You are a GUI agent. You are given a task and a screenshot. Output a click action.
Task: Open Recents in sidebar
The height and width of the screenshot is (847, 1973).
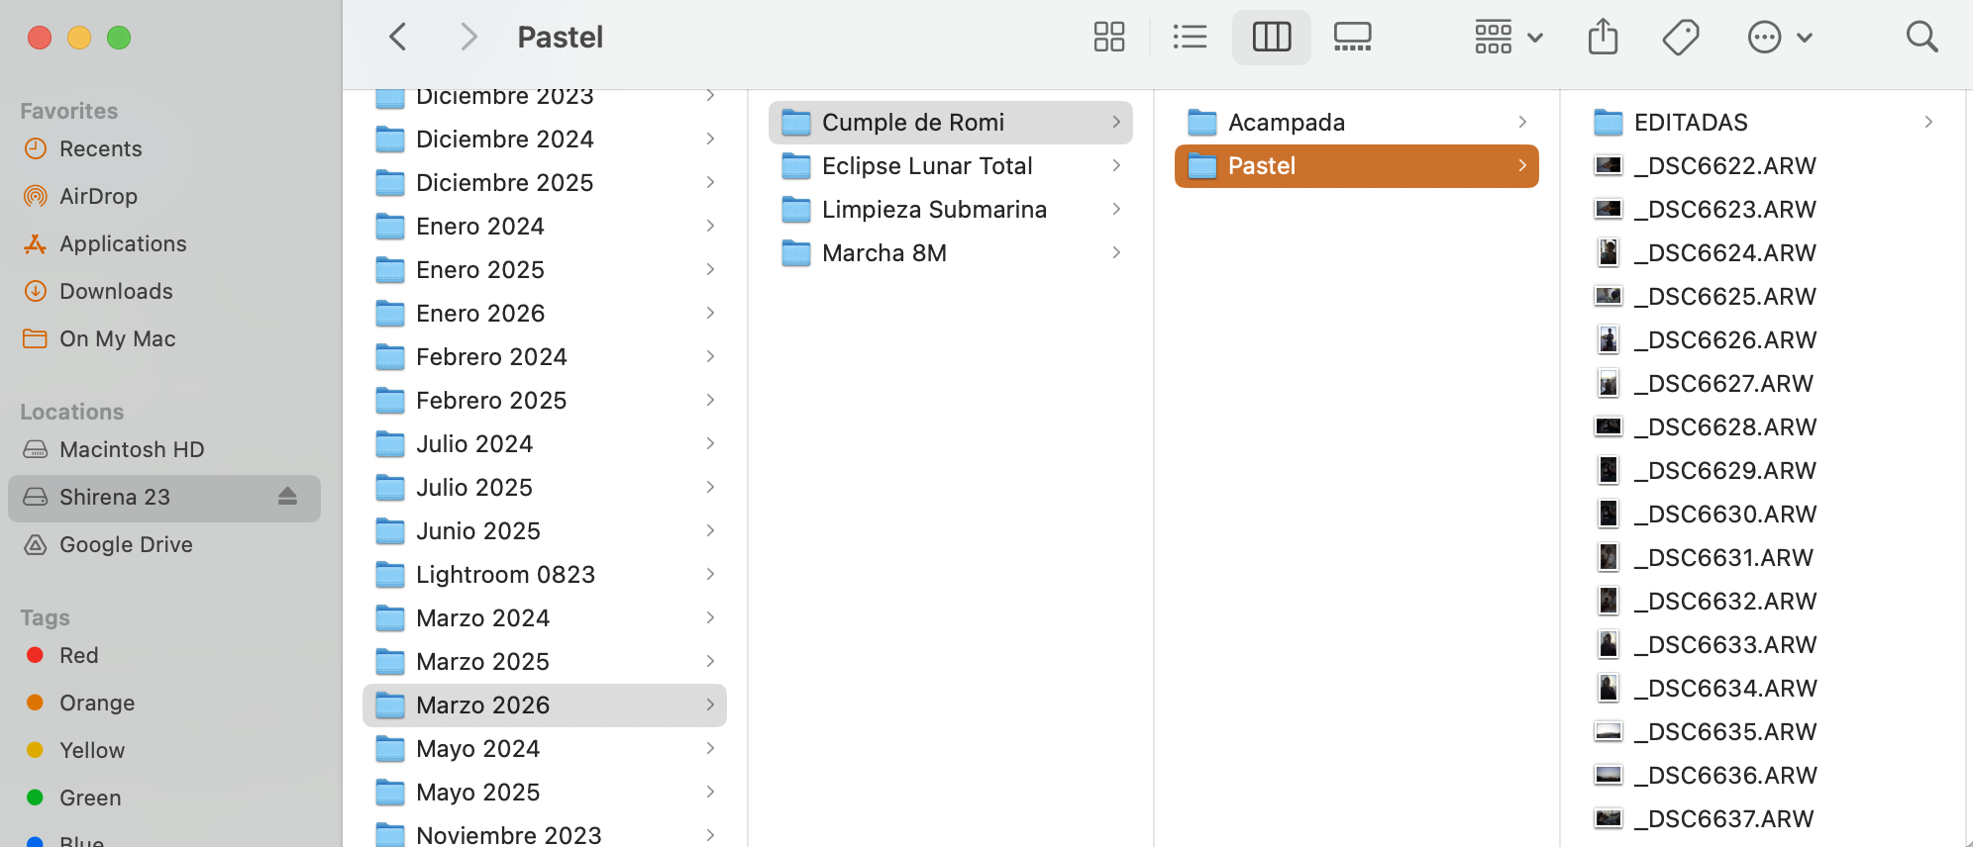[x=163, y=148]
